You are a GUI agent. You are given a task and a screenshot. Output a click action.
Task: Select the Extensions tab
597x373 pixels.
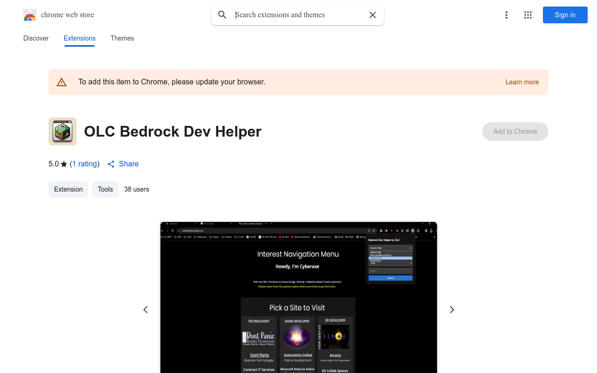click(80, 38)
